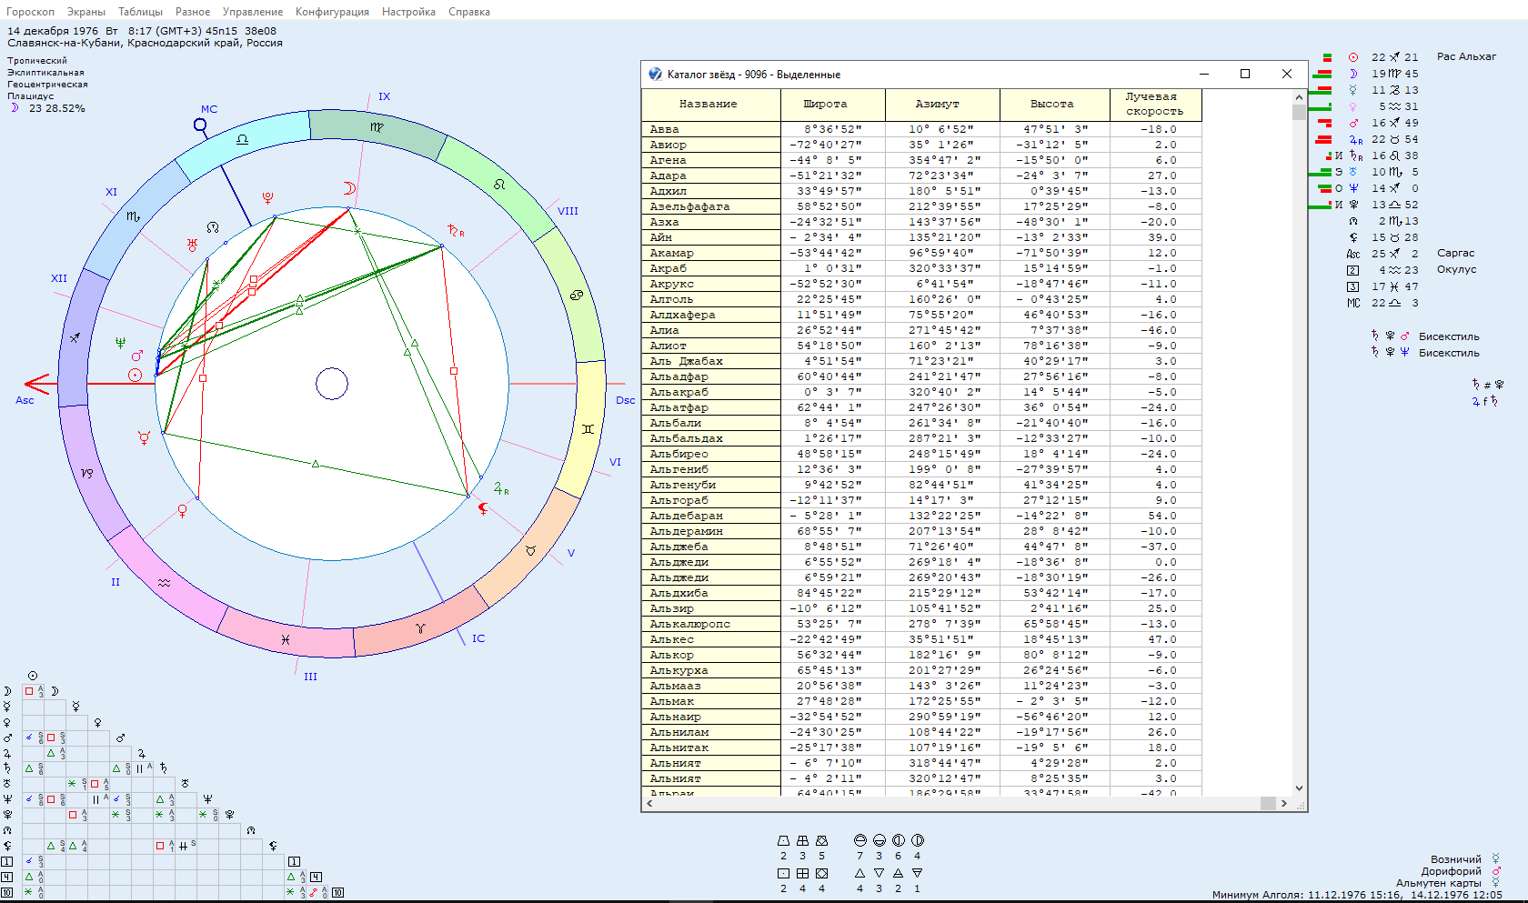1528x903 pixels.
Task: Open the Таблицы menu
Action: (140, 12)
